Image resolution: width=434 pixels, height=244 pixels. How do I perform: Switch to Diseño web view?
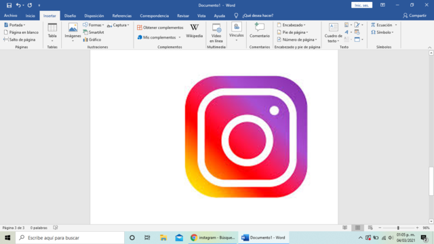coord(370,228)
